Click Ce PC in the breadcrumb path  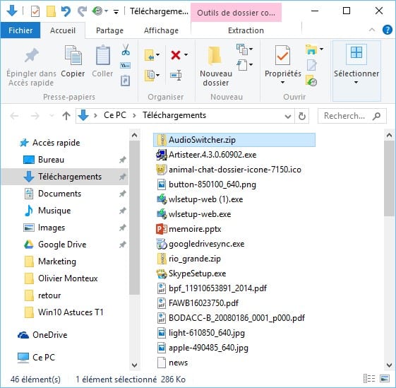(x=115, y=115)
